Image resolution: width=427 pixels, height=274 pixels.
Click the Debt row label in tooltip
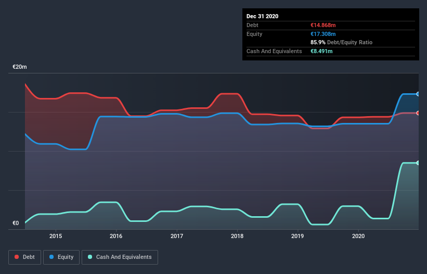[x=252, y=25]
